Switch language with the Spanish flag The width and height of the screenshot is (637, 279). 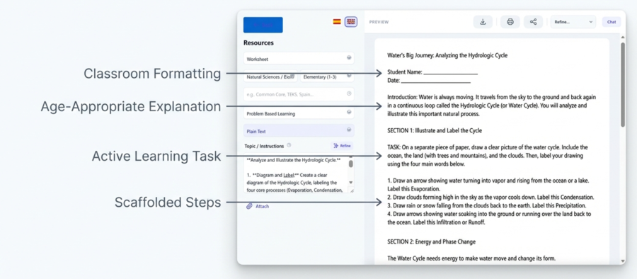[337, 21]
